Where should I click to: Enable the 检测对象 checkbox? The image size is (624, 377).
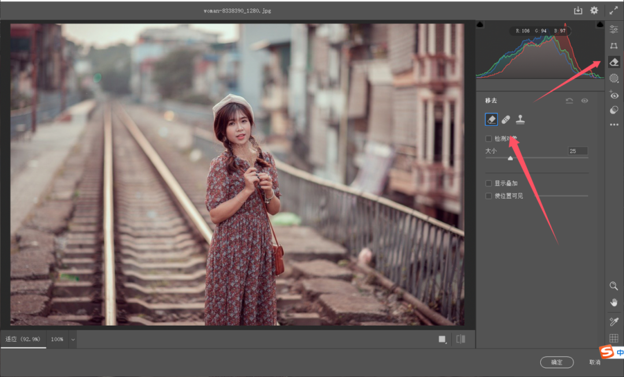pos(488,139)
